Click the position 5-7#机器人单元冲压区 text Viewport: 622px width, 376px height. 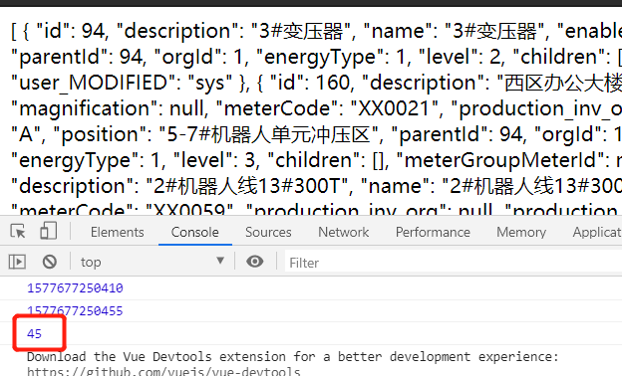click(216, 134)
